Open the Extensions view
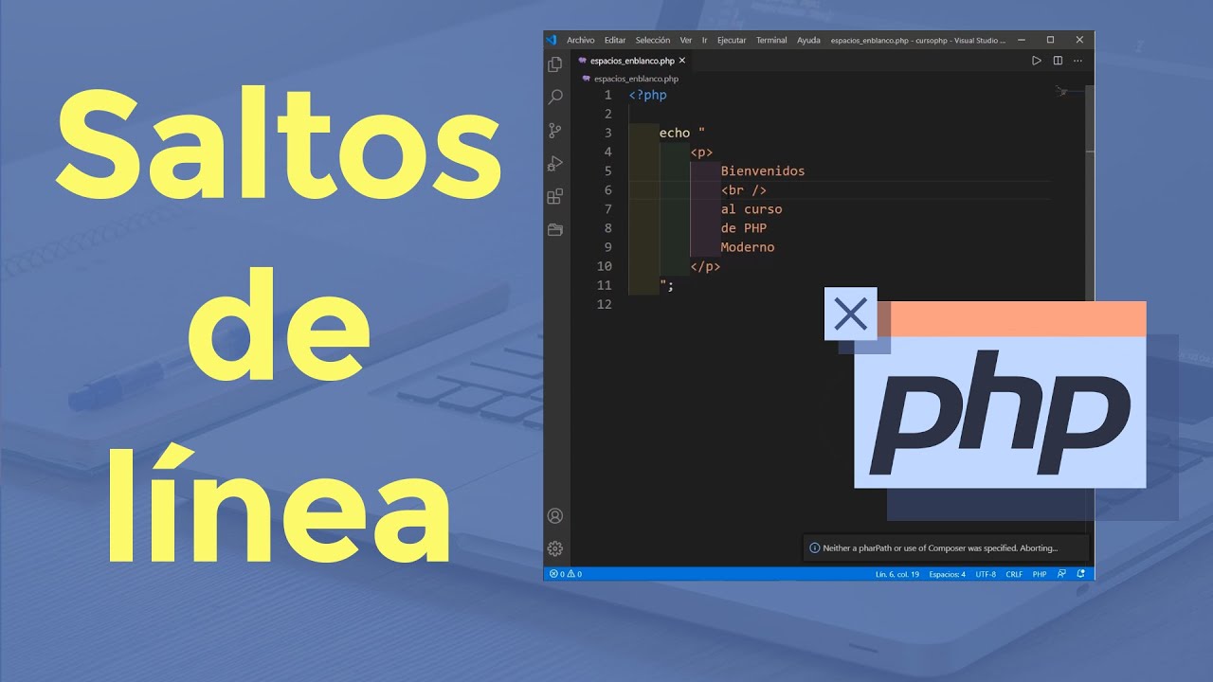The image size is (1213, 682). [x=555, y=197]
